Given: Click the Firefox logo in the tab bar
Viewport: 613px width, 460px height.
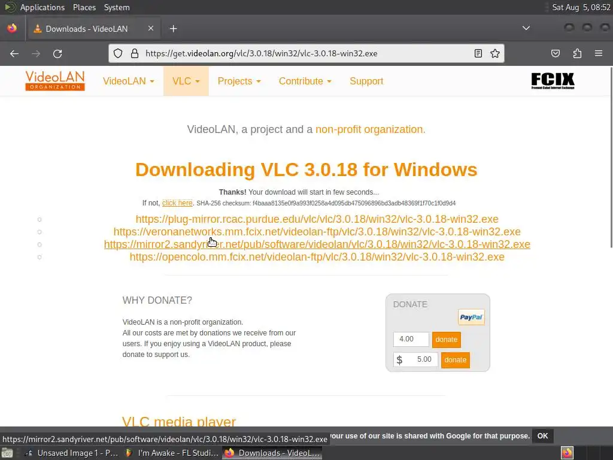Looking at the screenshot, I should click(x=12, y=28).
